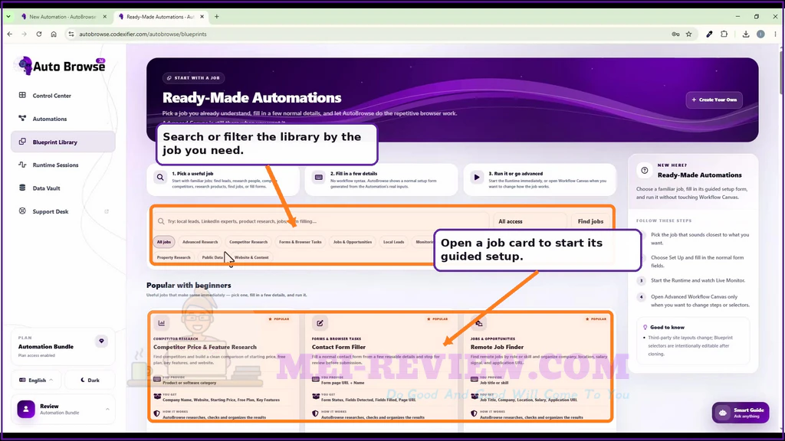Select the Support Desk lifebuoy icon

pyautogui.click(x=22, y=211)
